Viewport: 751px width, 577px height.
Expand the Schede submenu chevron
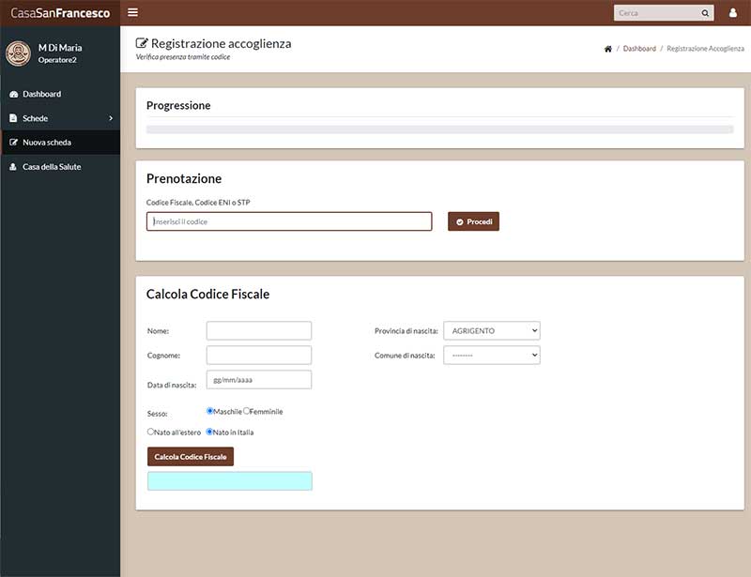111,118
